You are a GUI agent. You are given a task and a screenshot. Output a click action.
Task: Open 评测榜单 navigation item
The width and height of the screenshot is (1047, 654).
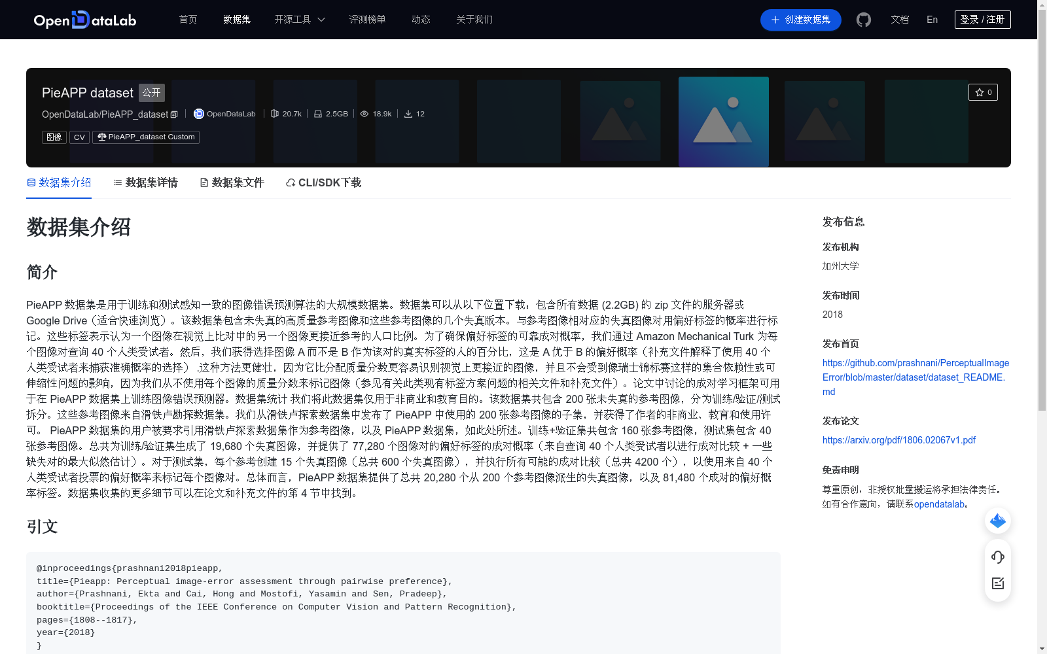coord(367,20)
